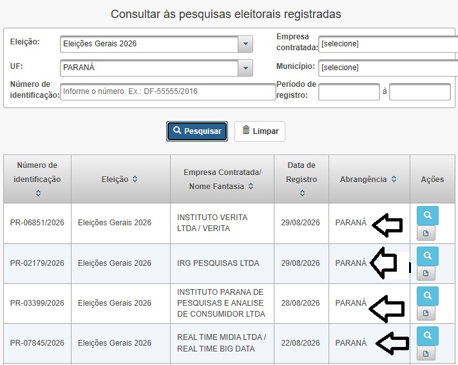Image resolution: width=458 pixels, height=365 pixels.
Task: Open document icon for PR-06851/2026 row
Action: pyautogui.click(x=426, y=233)
